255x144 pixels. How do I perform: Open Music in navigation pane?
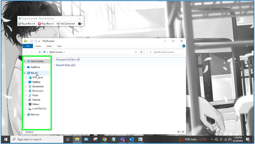tap(35, 95)
